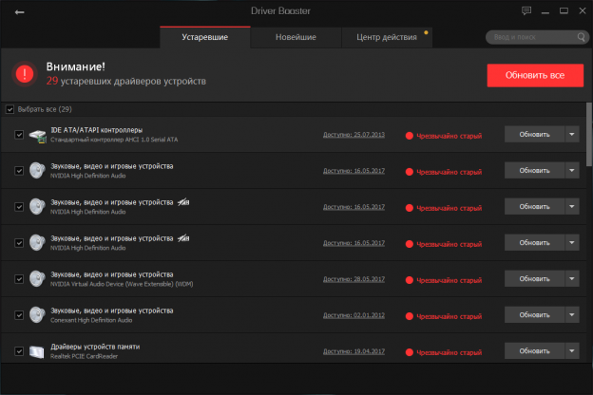Viewport: 593px width, 395px height.
Task: Open Доступно: 28.05.2017 link
Action: click(354, 279)
